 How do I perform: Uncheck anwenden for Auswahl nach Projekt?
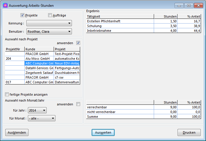[x=78, y=43]
